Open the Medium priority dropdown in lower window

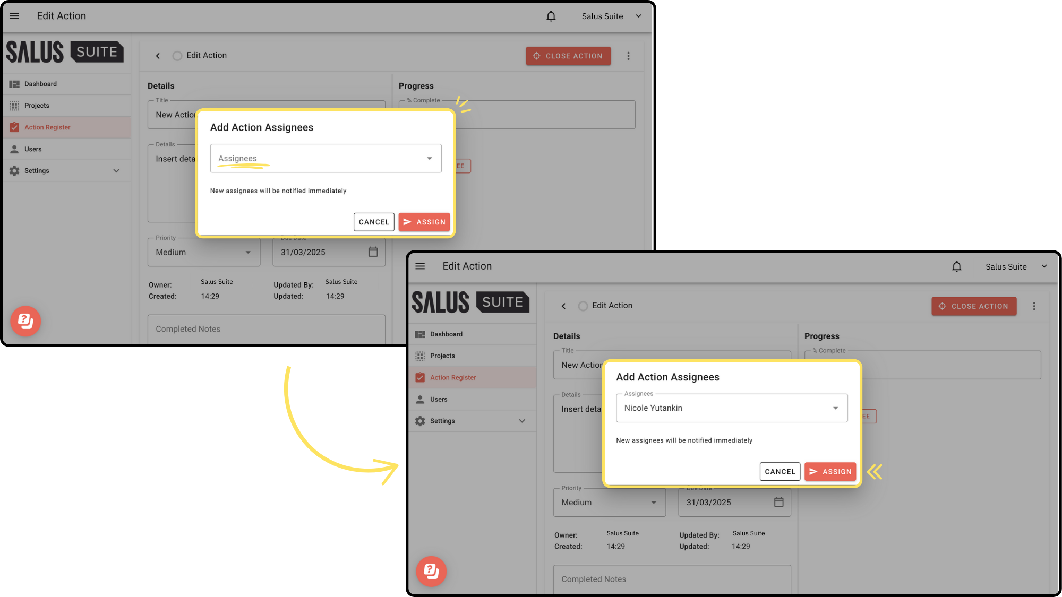609,503
